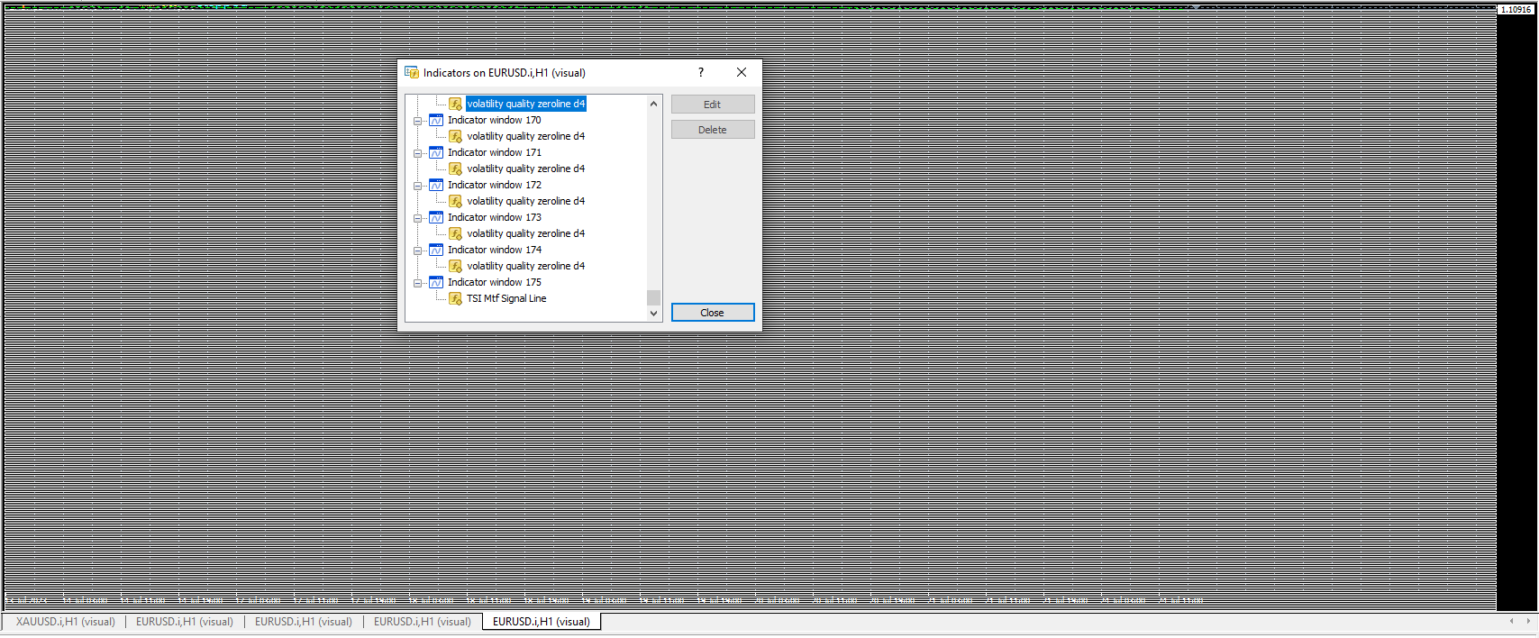This screenshot has height=638, width=1539.
Task: Collapse the Indicator window 172 node
Action: [417, 186]
